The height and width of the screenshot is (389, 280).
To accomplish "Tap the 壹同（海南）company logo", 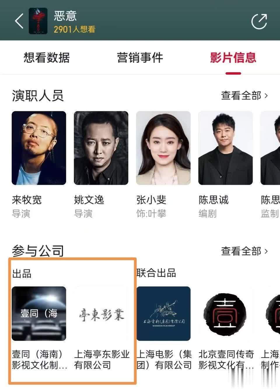I will point(39,314).
